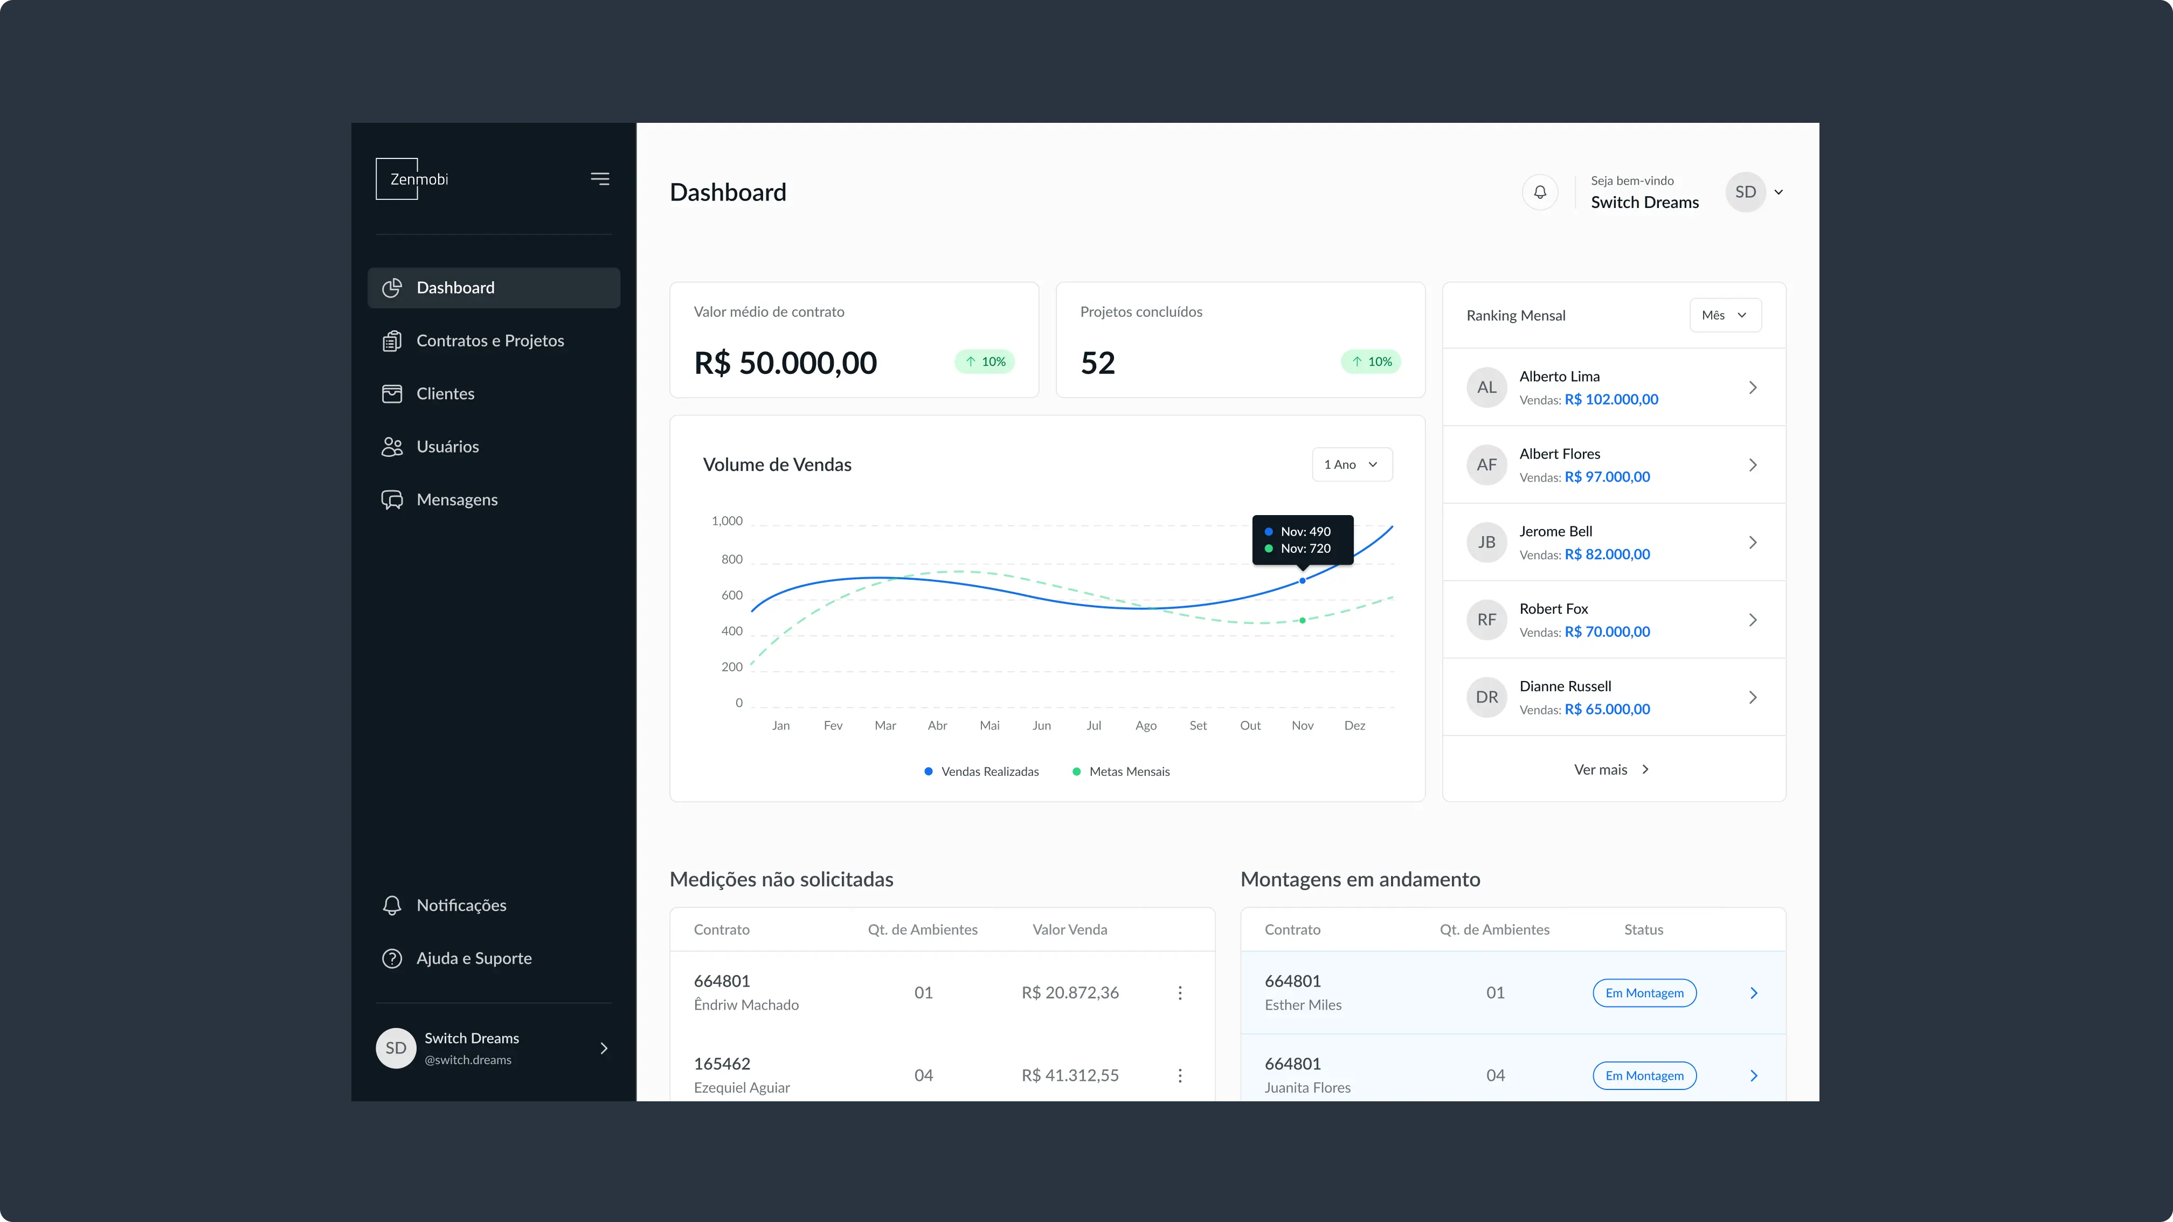This screenshot has width=2173, height=1222.
Task: Click the Usuários people icon
Action: 391,447
